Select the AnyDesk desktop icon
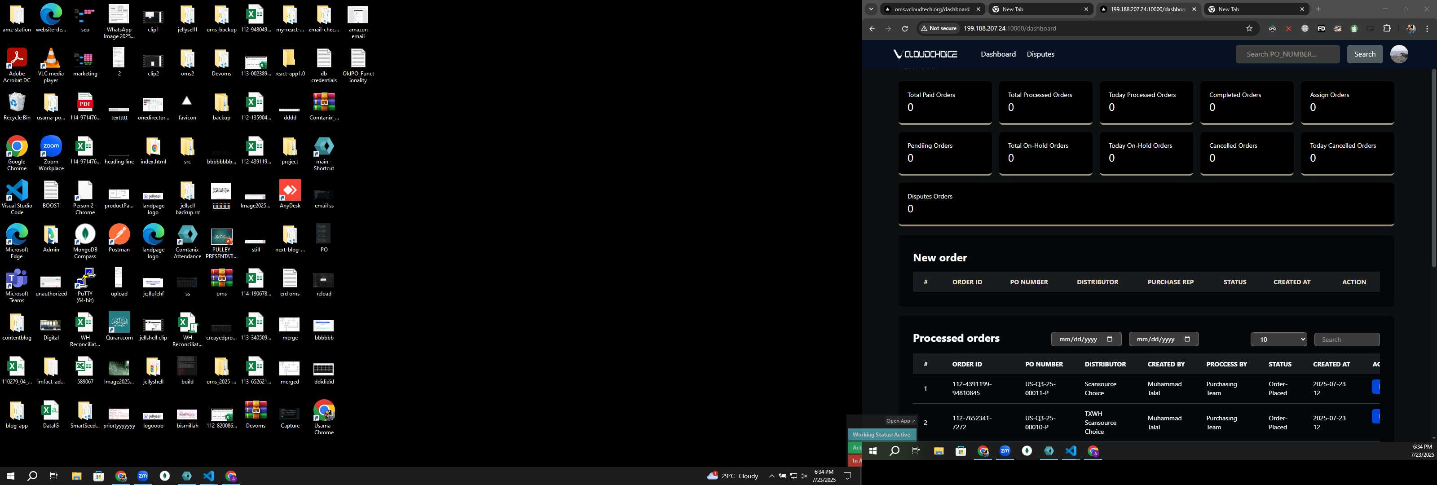 [x=290, y=194]
